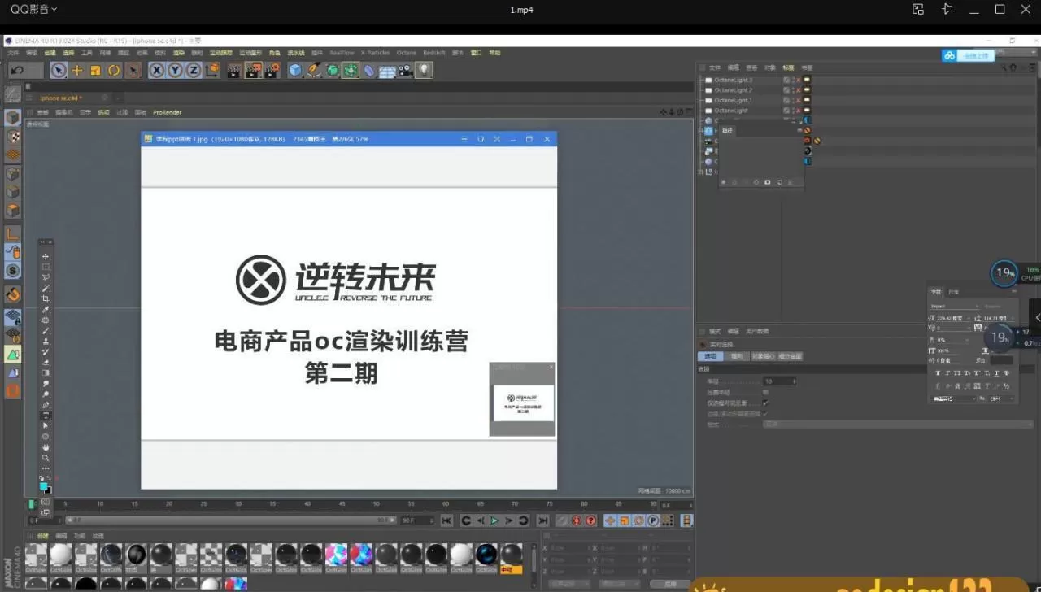Click the camera creation icon in toolbar

click(404, 70)
